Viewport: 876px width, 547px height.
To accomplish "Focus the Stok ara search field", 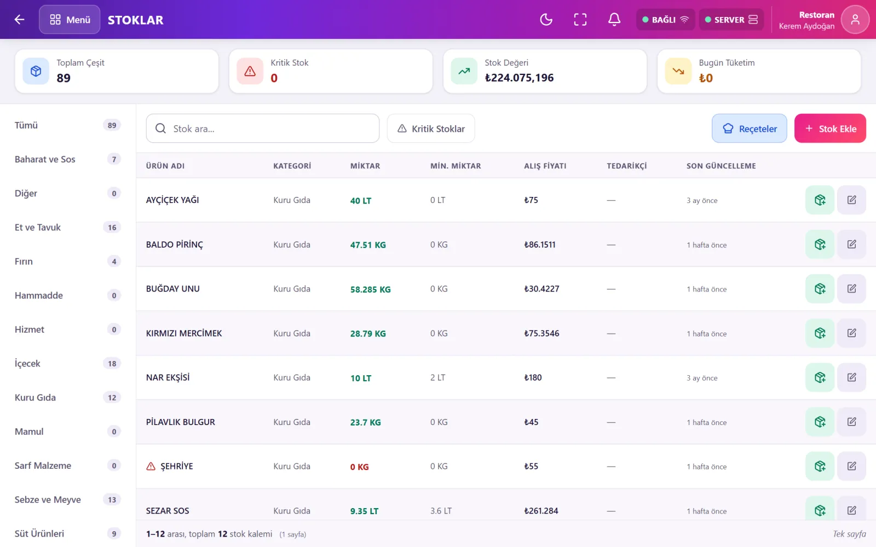I will [263, 129].
